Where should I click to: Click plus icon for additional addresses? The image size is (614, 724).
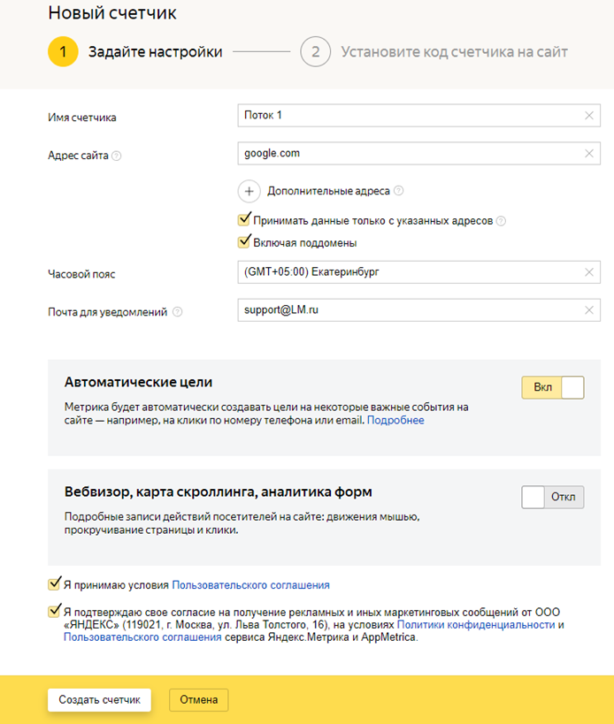(249, 191)
